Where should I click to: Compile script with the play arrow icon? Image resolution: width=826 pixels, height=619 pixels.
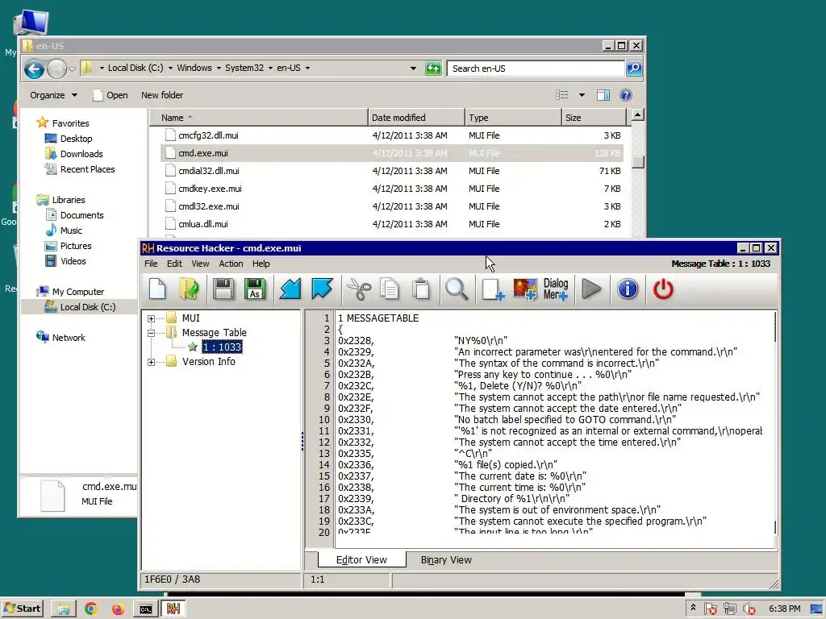pos(591,289)
